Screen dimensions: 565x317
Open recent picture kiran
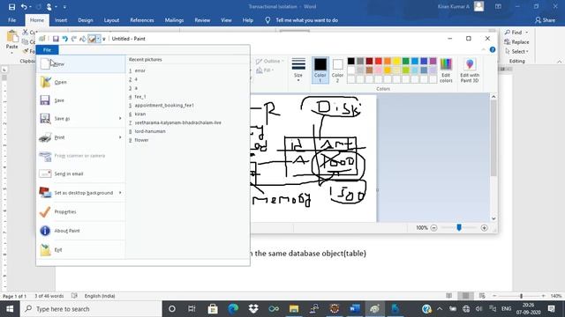tap(140, 114)
